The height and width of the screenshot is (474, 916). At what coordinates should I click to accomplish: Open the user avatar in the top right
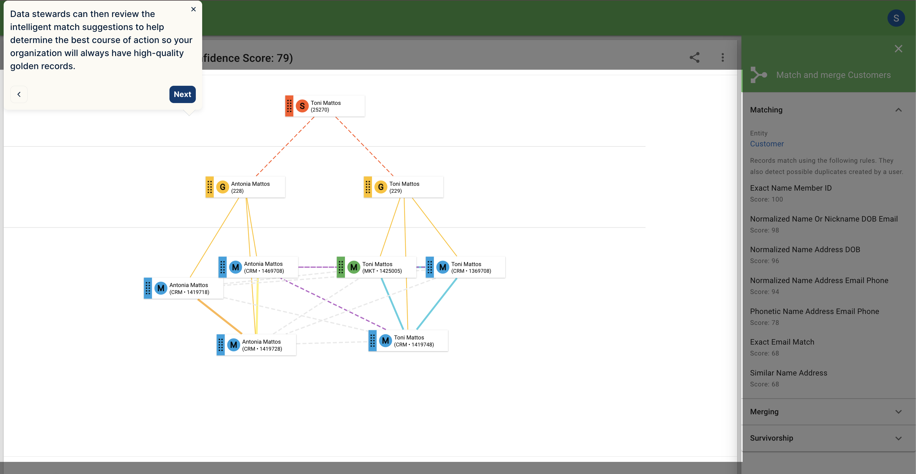point(896,18)
